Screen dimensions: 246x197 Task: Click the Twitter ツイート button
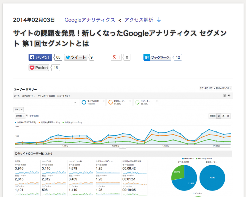[76, 57]
